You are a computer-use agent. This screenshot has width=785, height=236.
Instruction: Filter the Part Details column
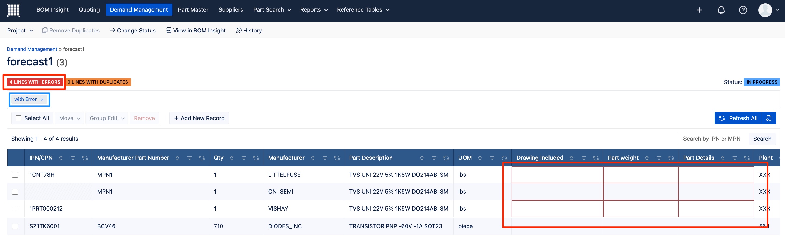(x=735, y=158)
